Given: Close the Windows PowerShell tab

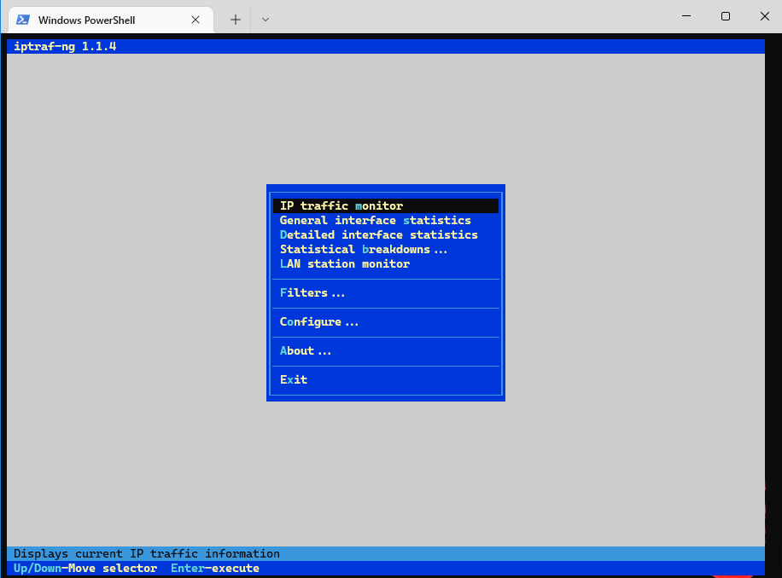Looking at the screenshot, I should point(195,20).
